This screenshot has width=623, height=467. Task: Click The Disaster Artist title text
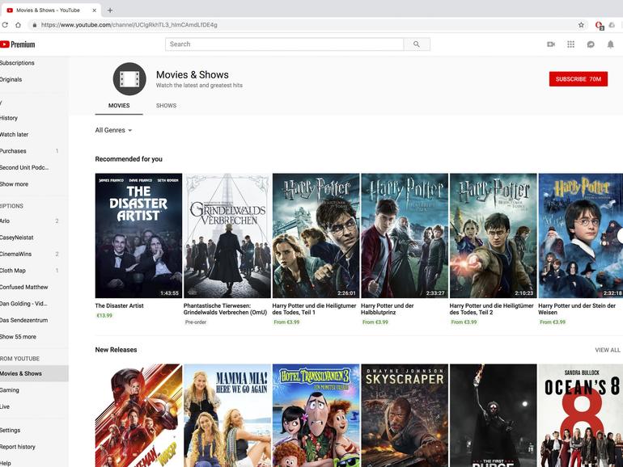pos(119,306)
